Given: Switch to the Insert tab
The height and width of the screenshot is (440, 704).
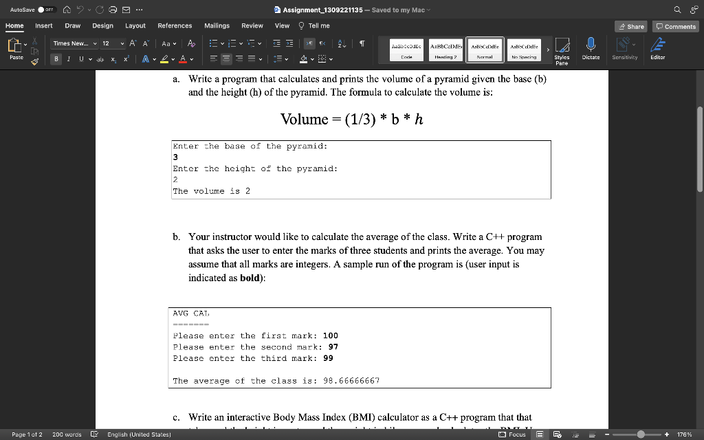Looking at the screenshot, I should pyautogui.click(x=43, y=25).
